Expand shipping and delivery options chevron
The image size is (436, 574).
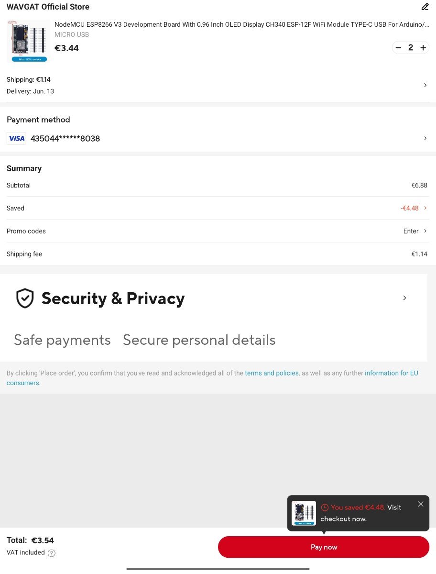click(x=425, y=85)
